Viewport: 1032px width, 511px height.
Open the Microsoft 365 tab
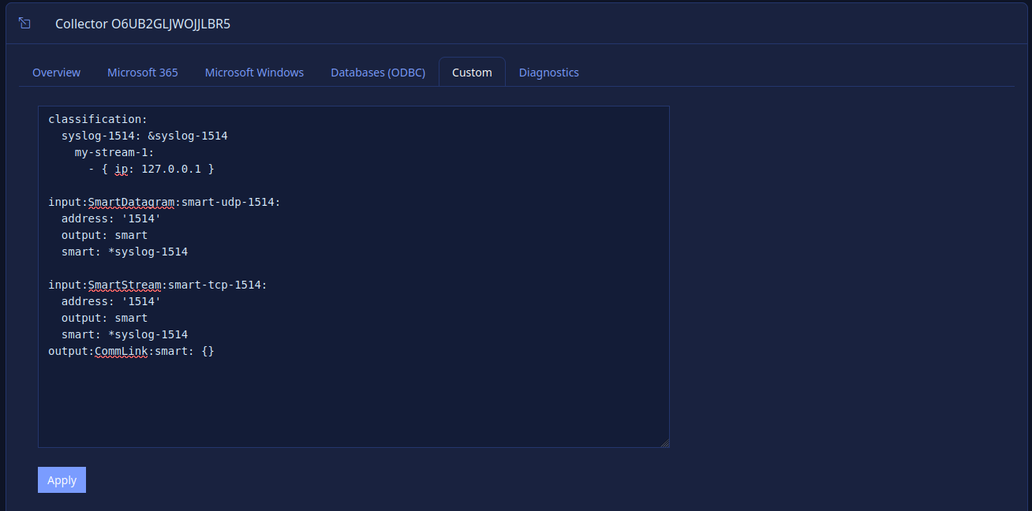point(143,73)
